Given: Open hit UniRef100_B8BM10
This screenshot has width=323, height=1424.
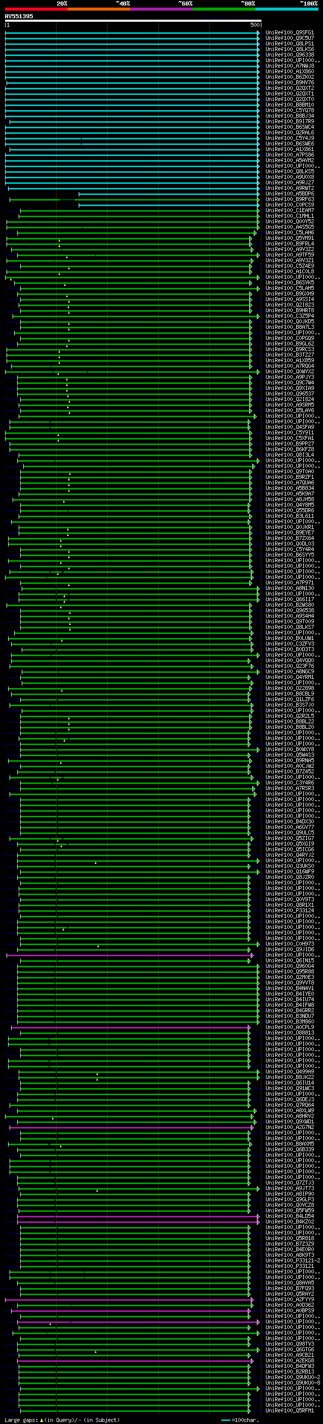Looking at the screenshot, I should pyautogui.click(x=290, y=105).
